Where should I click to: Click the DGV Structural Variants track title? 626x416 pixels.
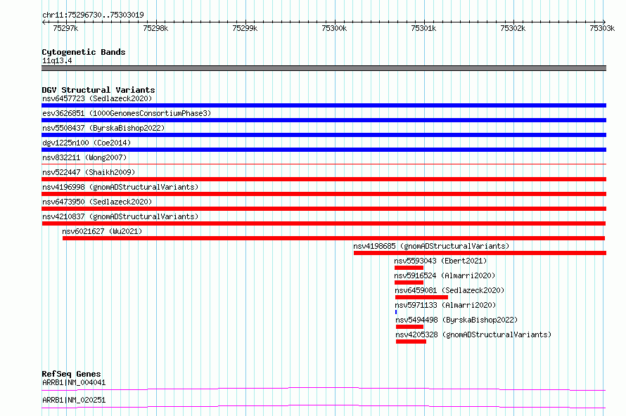pos(98,90)
